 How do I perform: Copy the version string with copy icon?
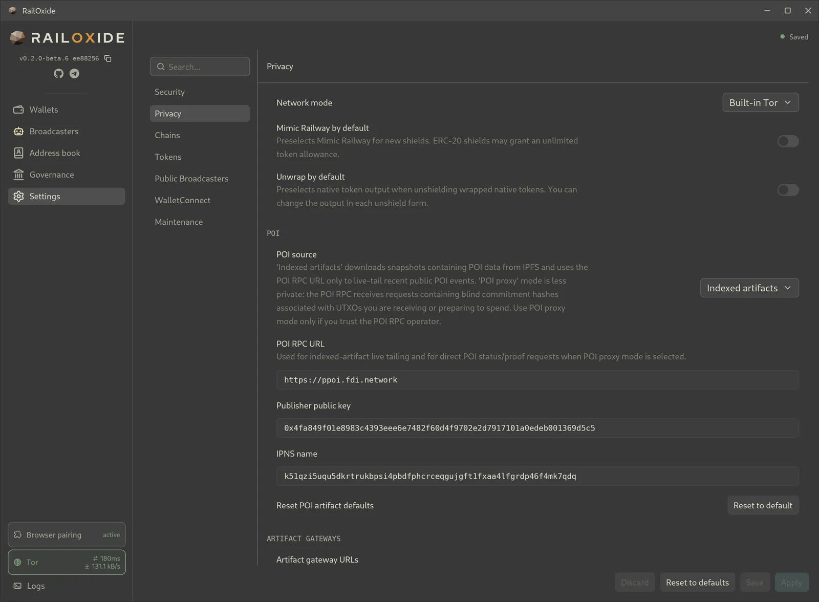click(108, 58)
